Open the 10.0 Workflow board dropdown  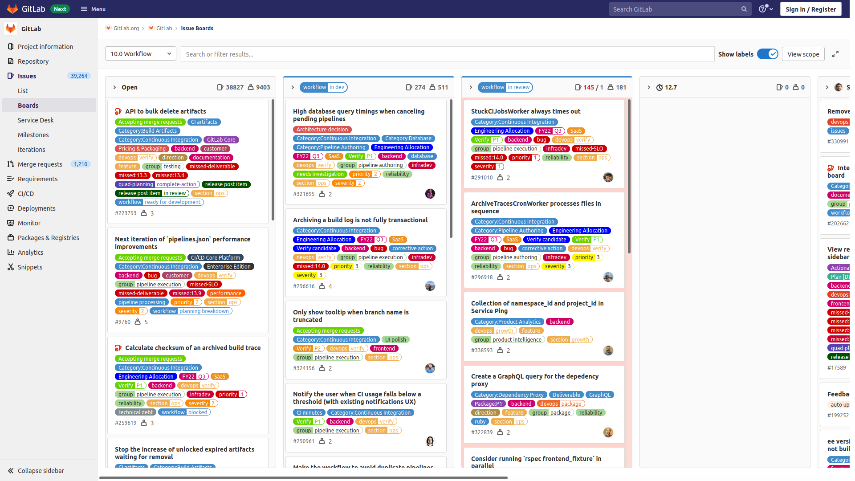(141, 54)
